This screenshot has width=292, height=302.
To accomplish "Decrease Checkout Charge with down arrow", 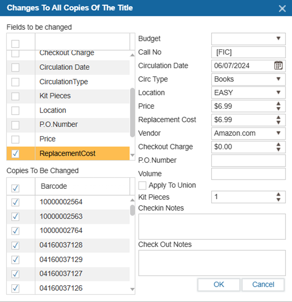I will coord(278,149).
